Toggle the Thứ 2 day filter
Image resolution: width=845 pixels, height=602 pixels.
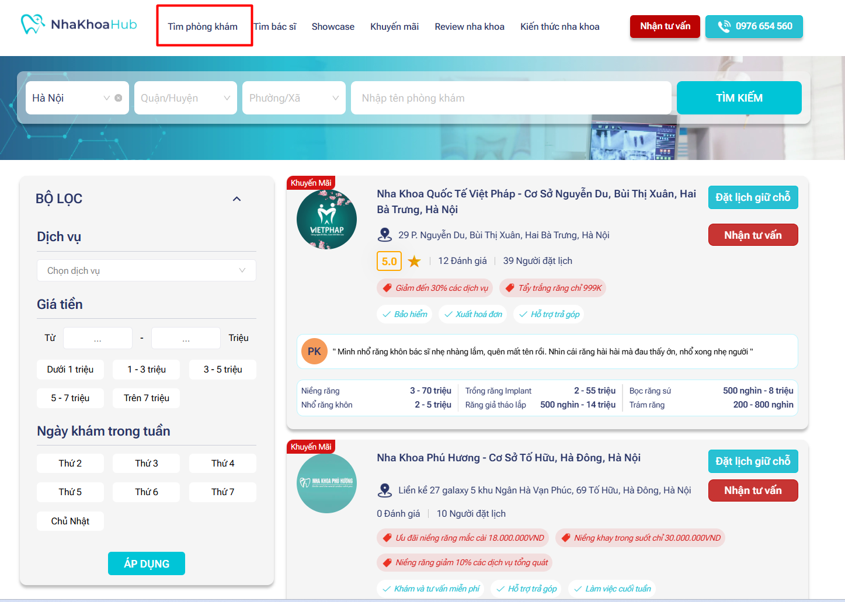[70, 463]
